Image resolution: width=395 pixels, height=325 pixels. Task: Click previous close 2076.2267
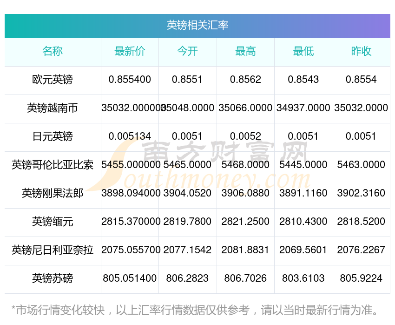361,250
